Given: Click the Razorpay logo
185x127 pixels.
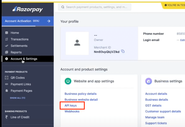Looking at the screenshot, I should 27,9.
